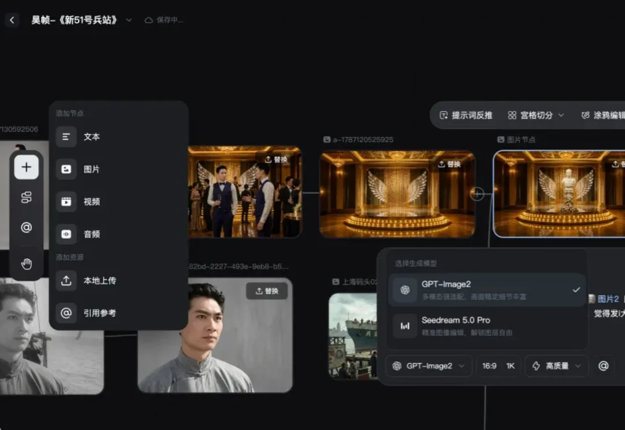Image resolution: width=625 pixels, height=430 pixels.
Task: Click the plus connector between image nodes
Action: (x=477, y=194)
